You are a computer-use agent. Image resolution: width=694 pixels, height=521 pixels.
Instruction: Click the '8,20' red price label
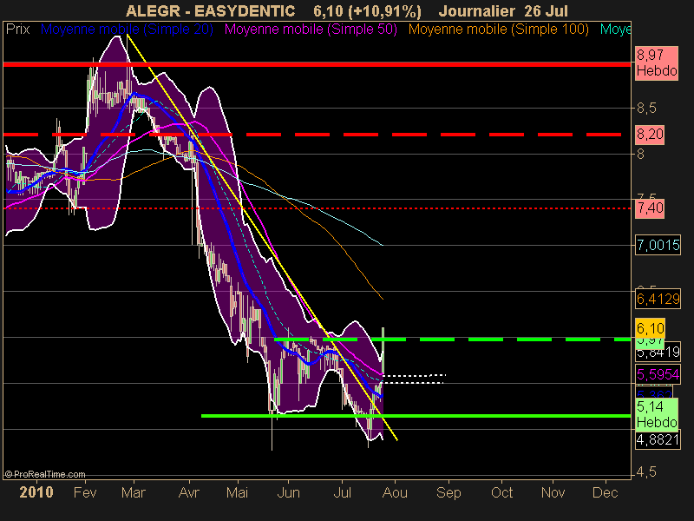click(650, 134)
